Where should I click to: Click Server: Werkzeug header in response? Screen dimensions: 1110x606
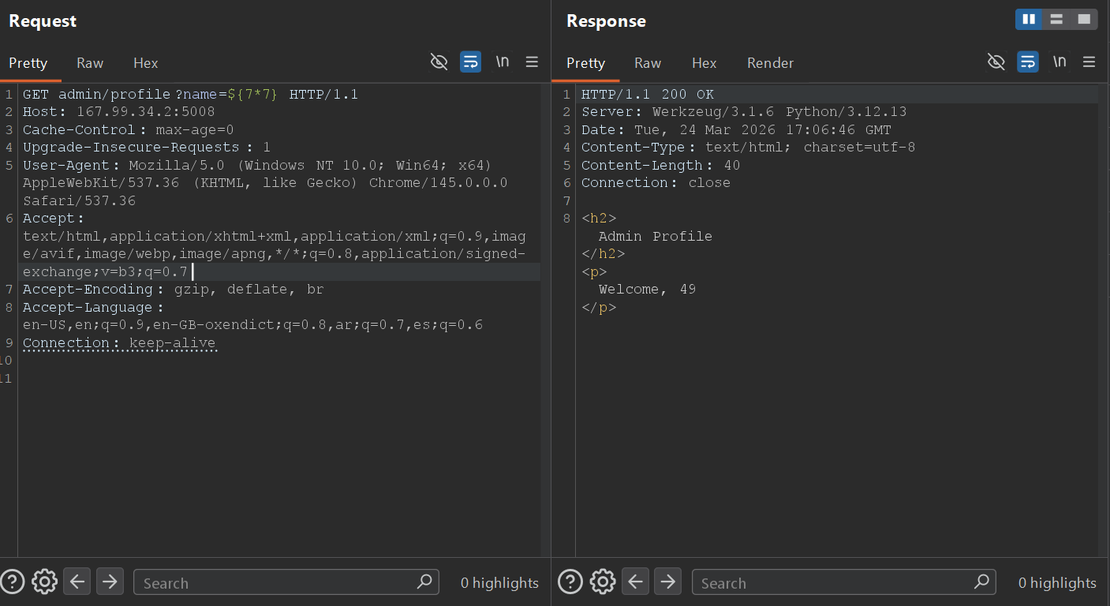point(744,112)
